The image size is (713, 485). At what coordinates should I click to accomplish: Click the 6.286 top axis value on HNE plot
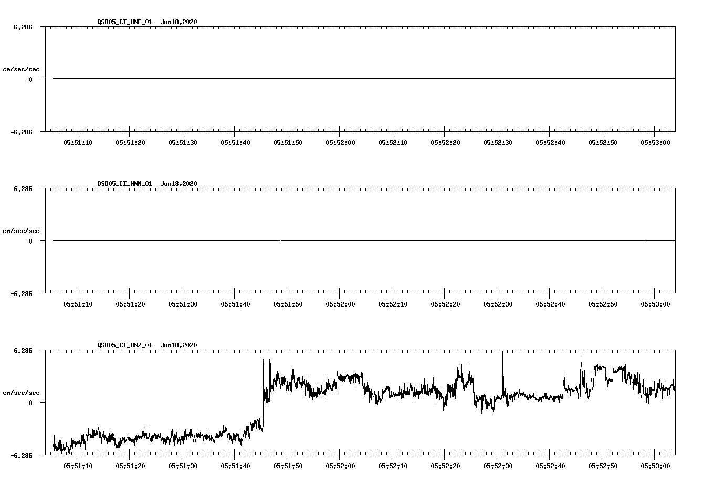click(x=23, y=27)
